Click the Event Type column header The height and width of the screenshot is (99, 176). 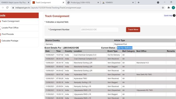[x=112, y=51]
